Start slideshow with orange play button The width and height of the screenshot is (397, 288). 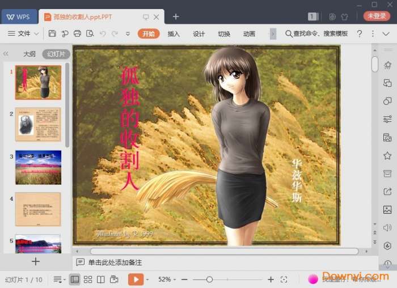(x=136, y=279)
